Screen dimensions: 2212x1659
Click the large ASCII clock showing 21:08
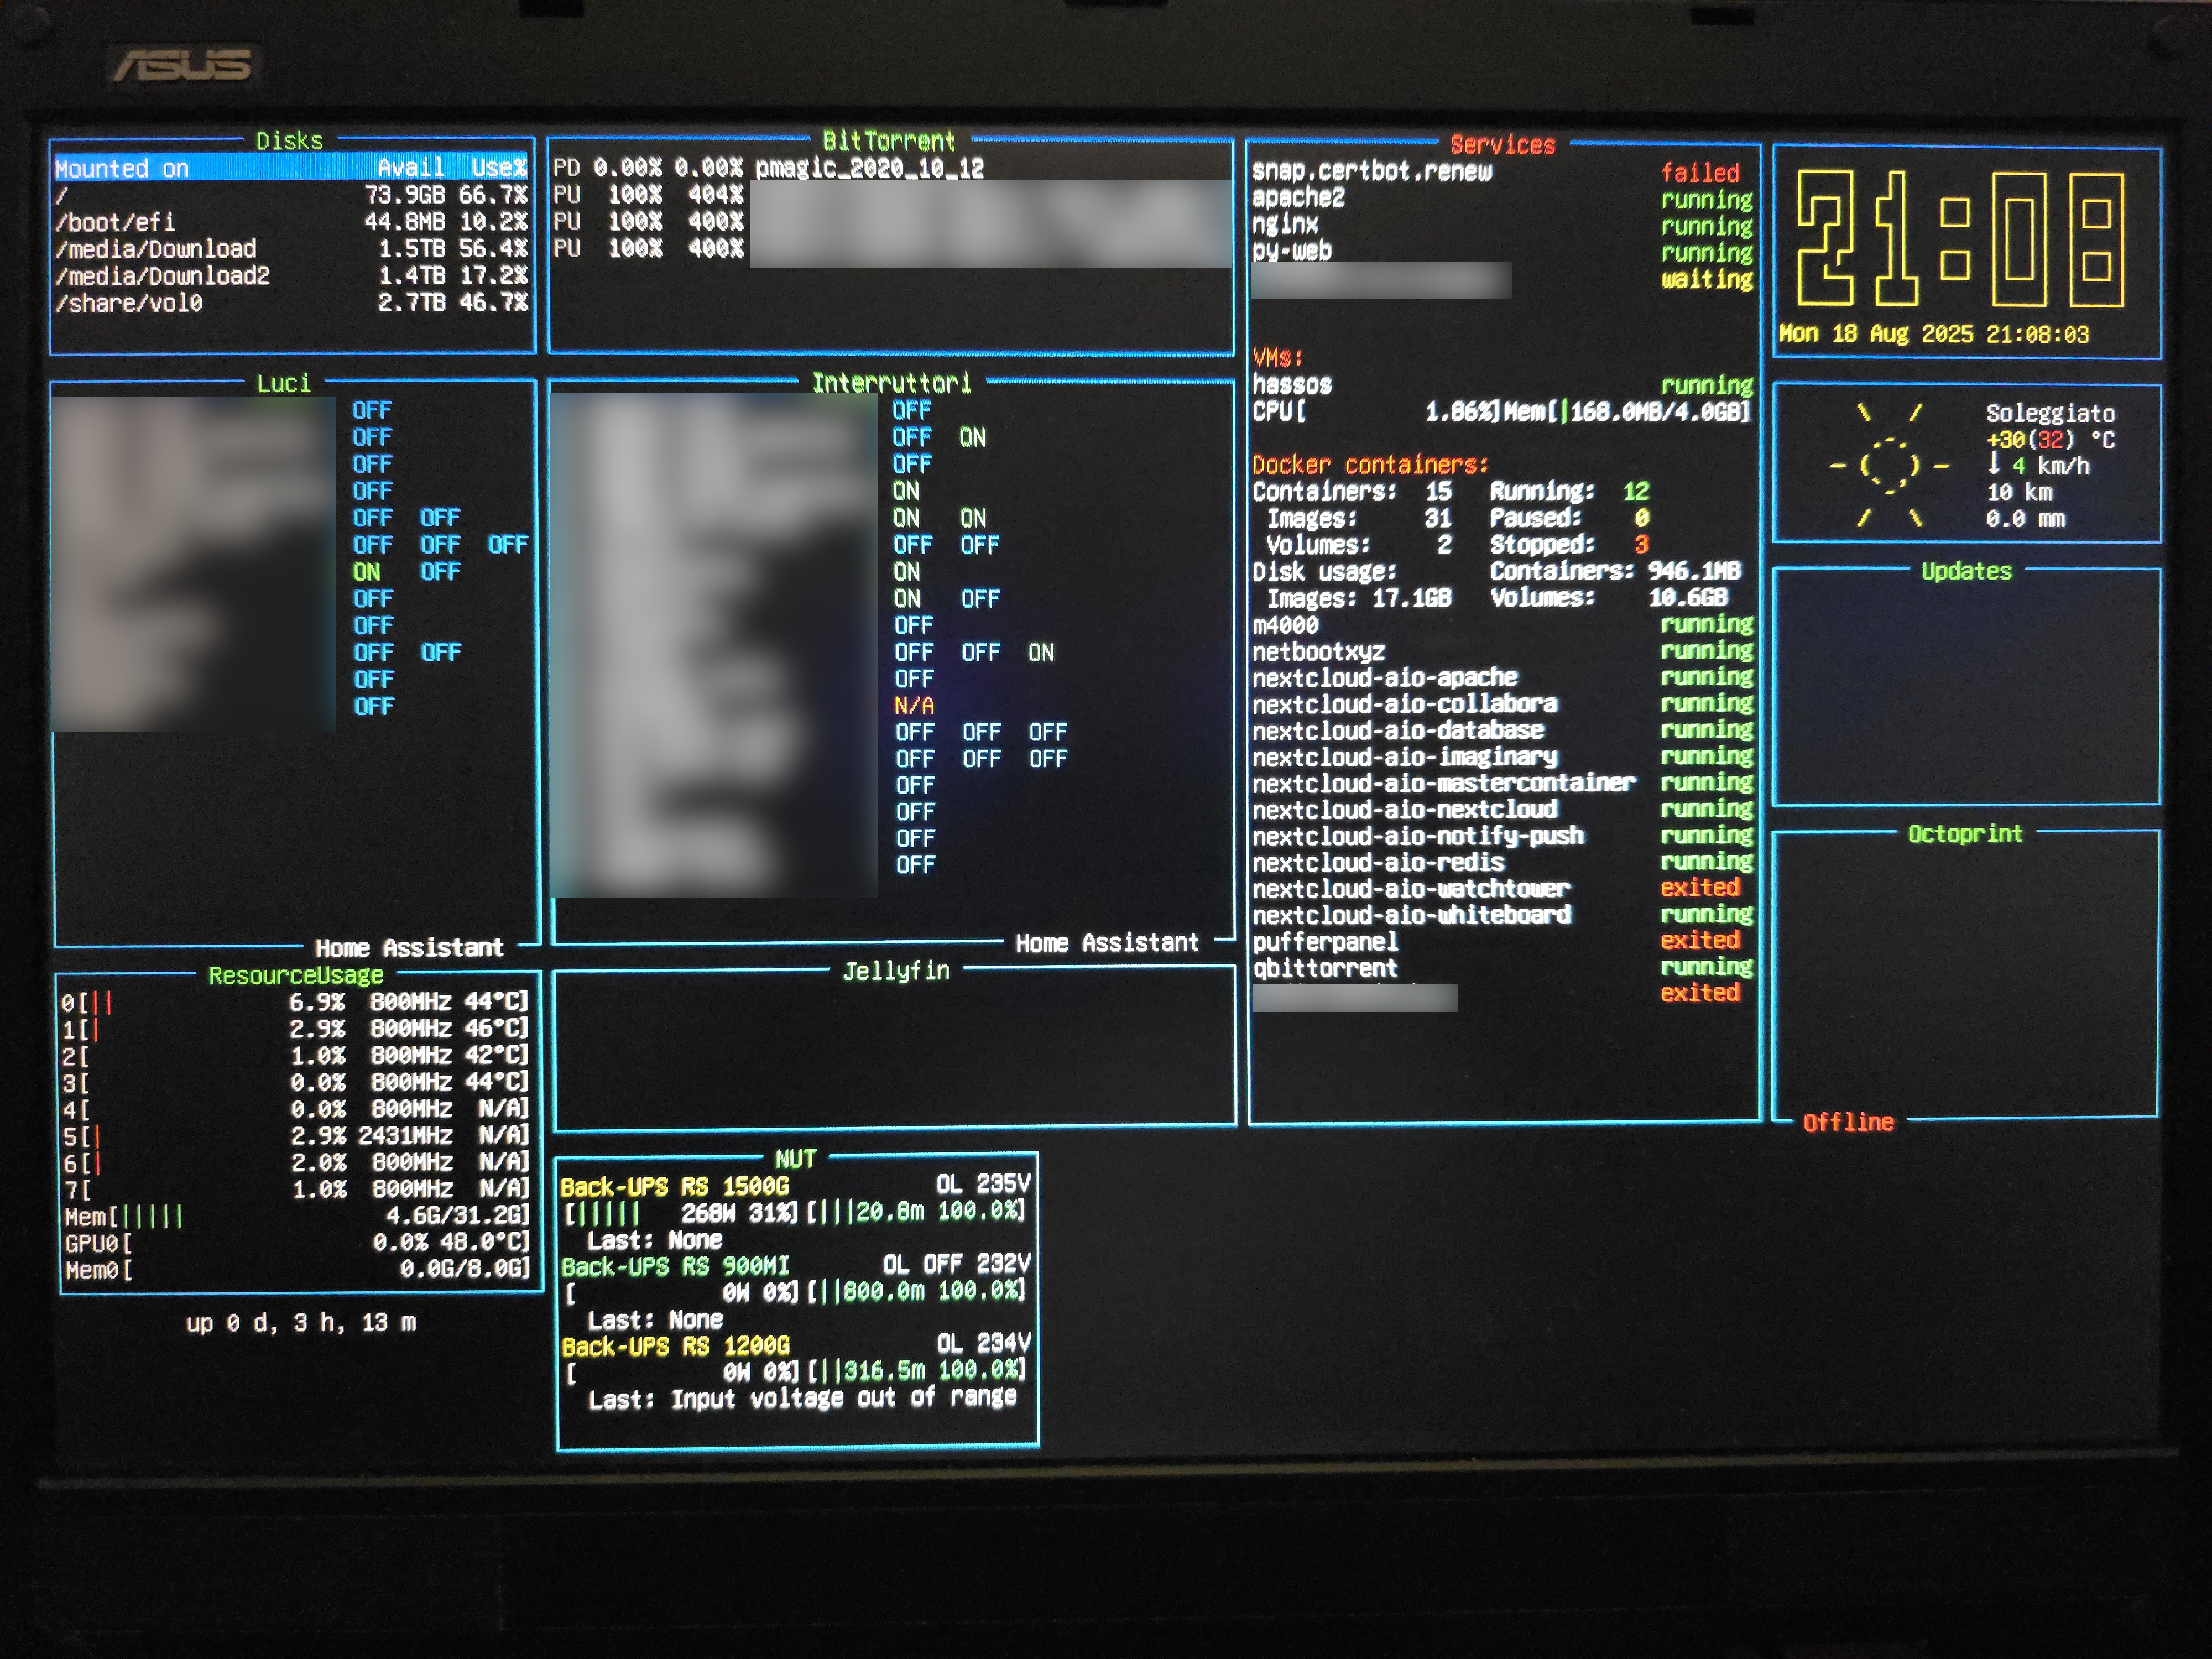click(1960, 239)
